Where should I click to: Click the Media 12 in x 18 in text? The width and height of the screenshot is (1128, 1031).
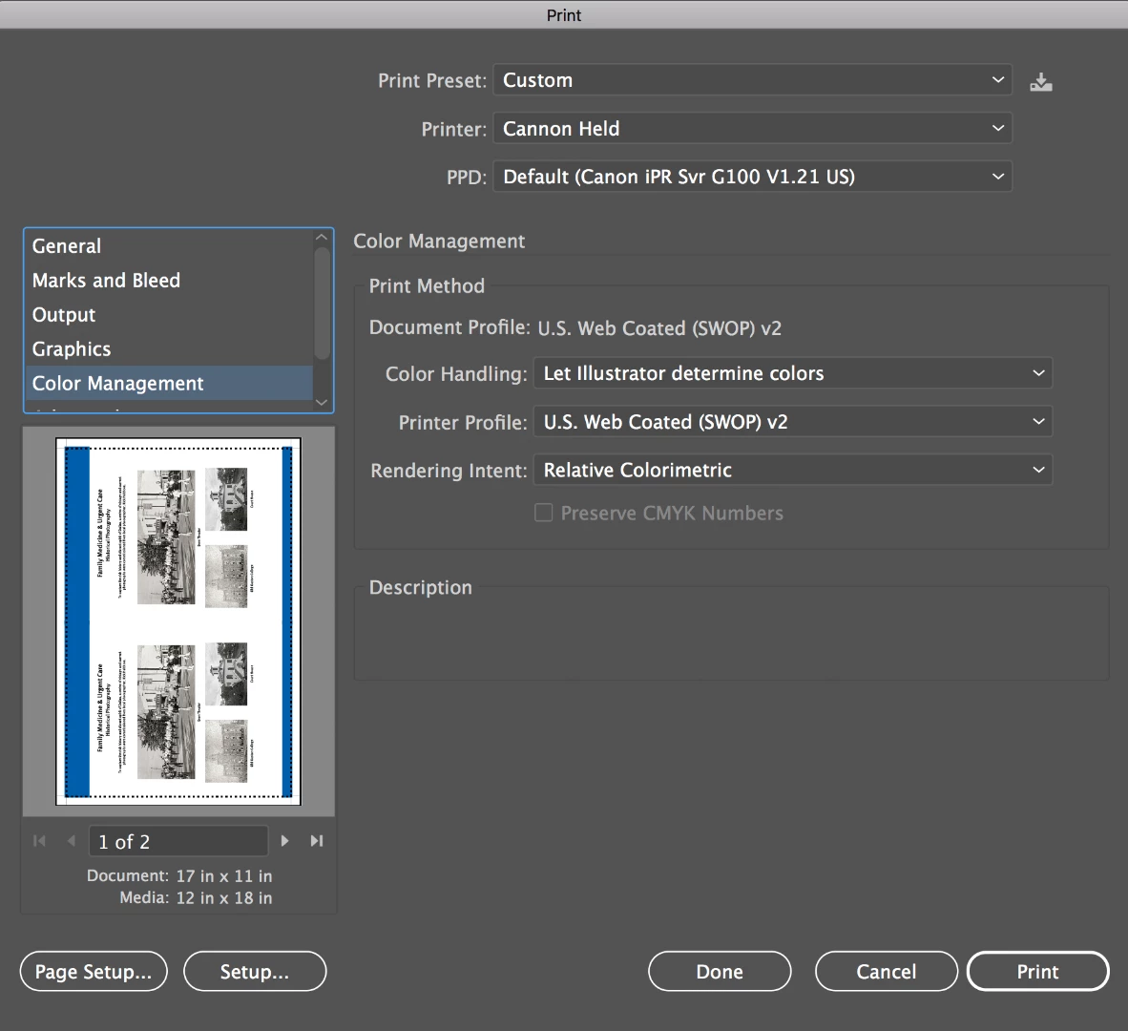196,898
